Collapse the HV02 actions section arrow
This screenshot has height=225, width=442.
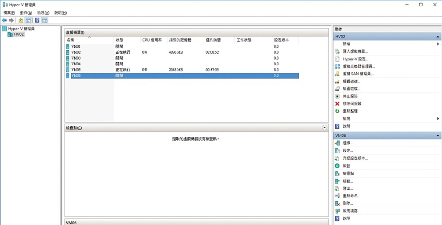tap(438, 37)
